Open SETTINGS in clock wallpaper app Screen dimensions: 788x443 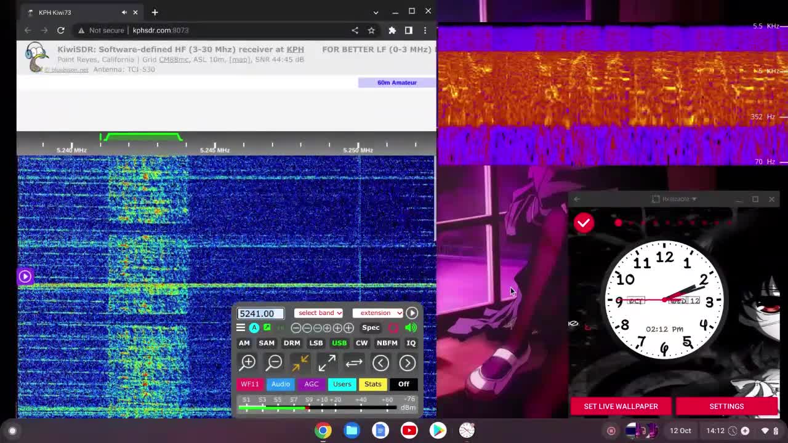tap(726, 406)
